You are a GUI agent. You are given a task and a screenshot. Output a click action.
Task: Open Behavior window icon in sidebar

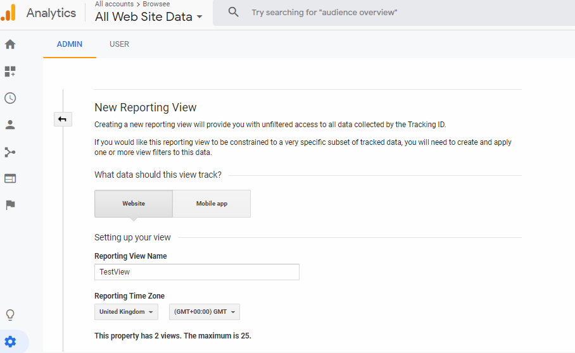[x=10, y=178]
